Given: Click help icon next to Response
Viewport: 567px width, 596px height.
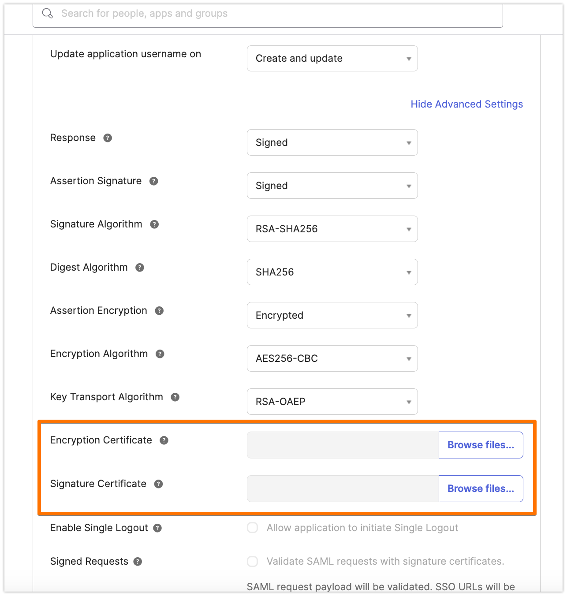Looking at the screenshot, I should [108, 138].
